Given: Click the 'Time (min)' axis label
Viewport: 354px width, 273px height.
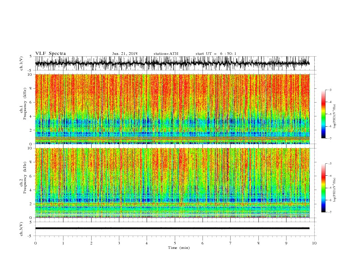Looking at the screenshot, I should click(179, 248).
